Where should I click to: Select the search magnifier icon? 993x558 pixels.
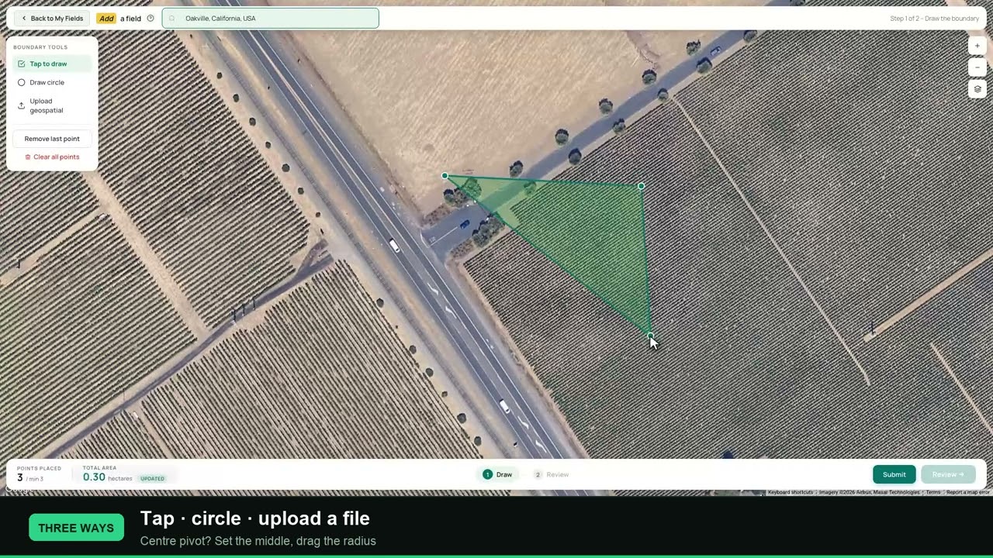[172, 18]
